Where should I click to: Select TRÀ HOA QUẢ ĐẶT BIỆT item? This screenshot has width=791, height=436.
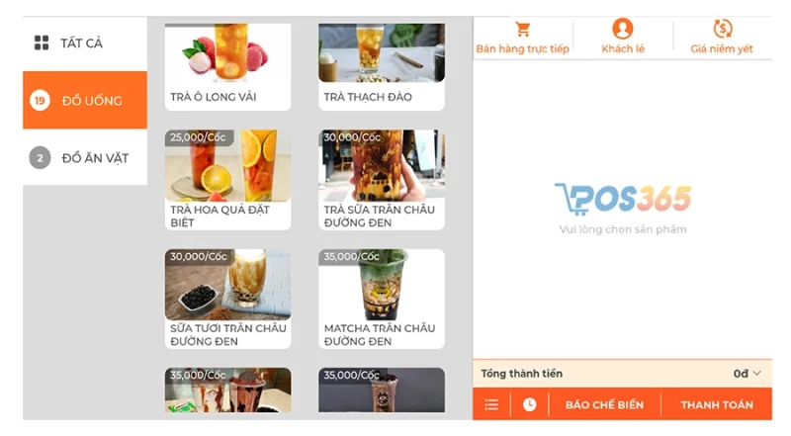pyautogui.click(x=228, y=180)
